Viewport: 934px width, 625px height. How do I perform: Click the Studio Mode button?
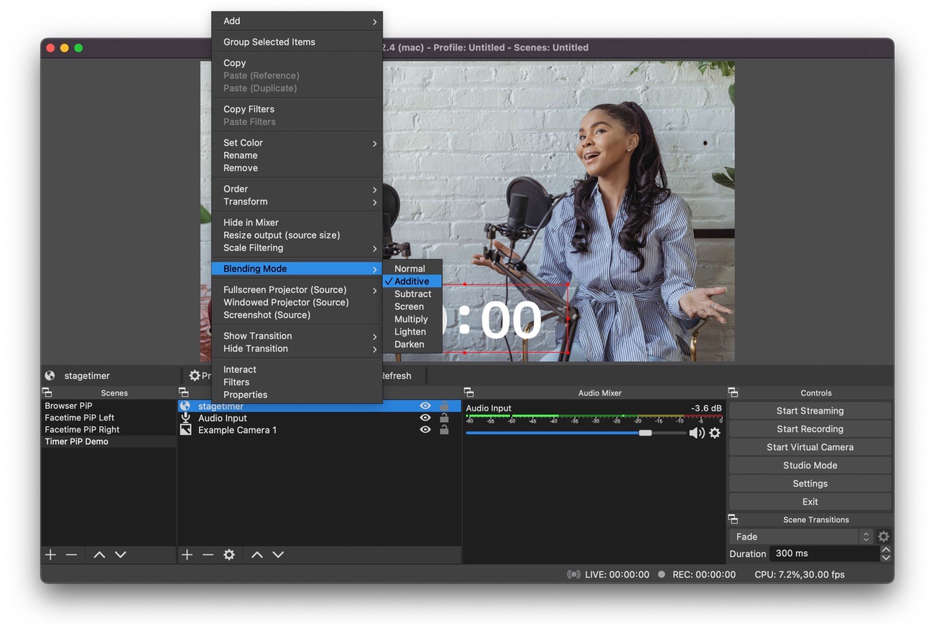click(x=810, y=466)
